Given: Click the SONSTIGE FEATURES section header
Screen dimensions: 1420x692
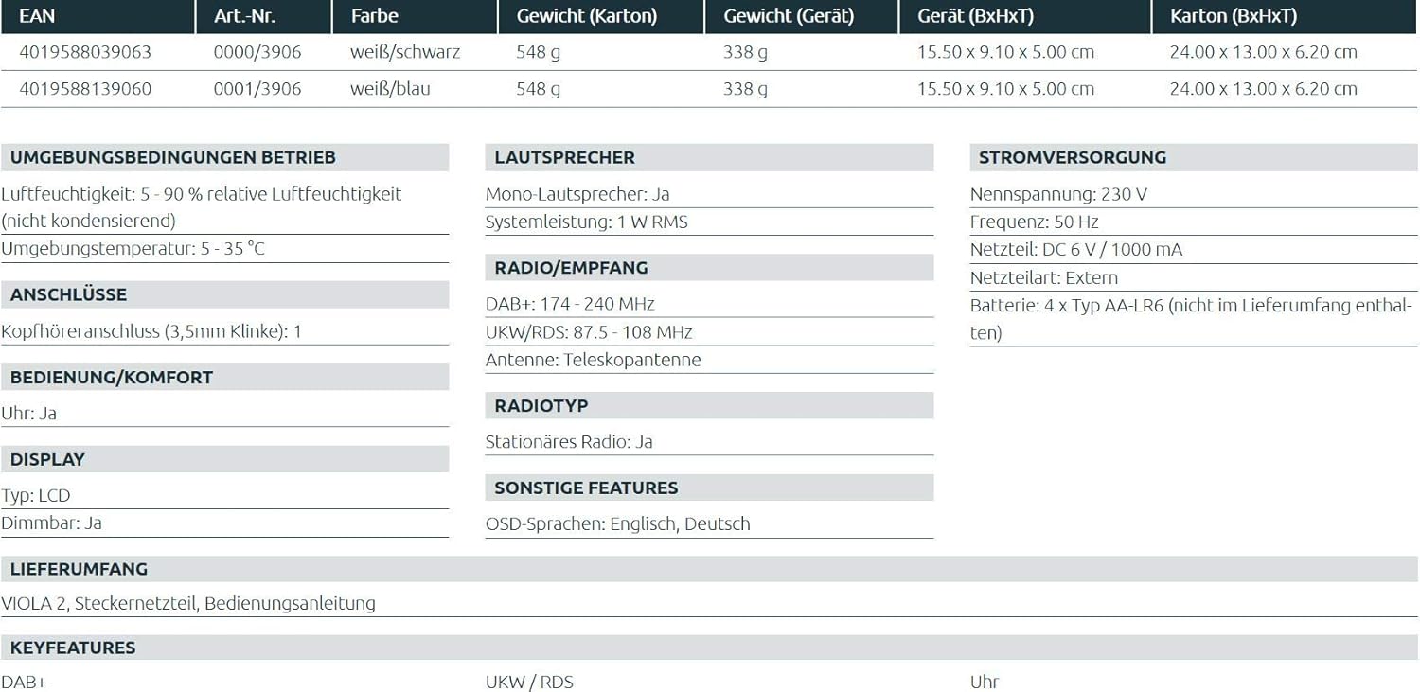Looking at the screenshot, I should [586, 488].
